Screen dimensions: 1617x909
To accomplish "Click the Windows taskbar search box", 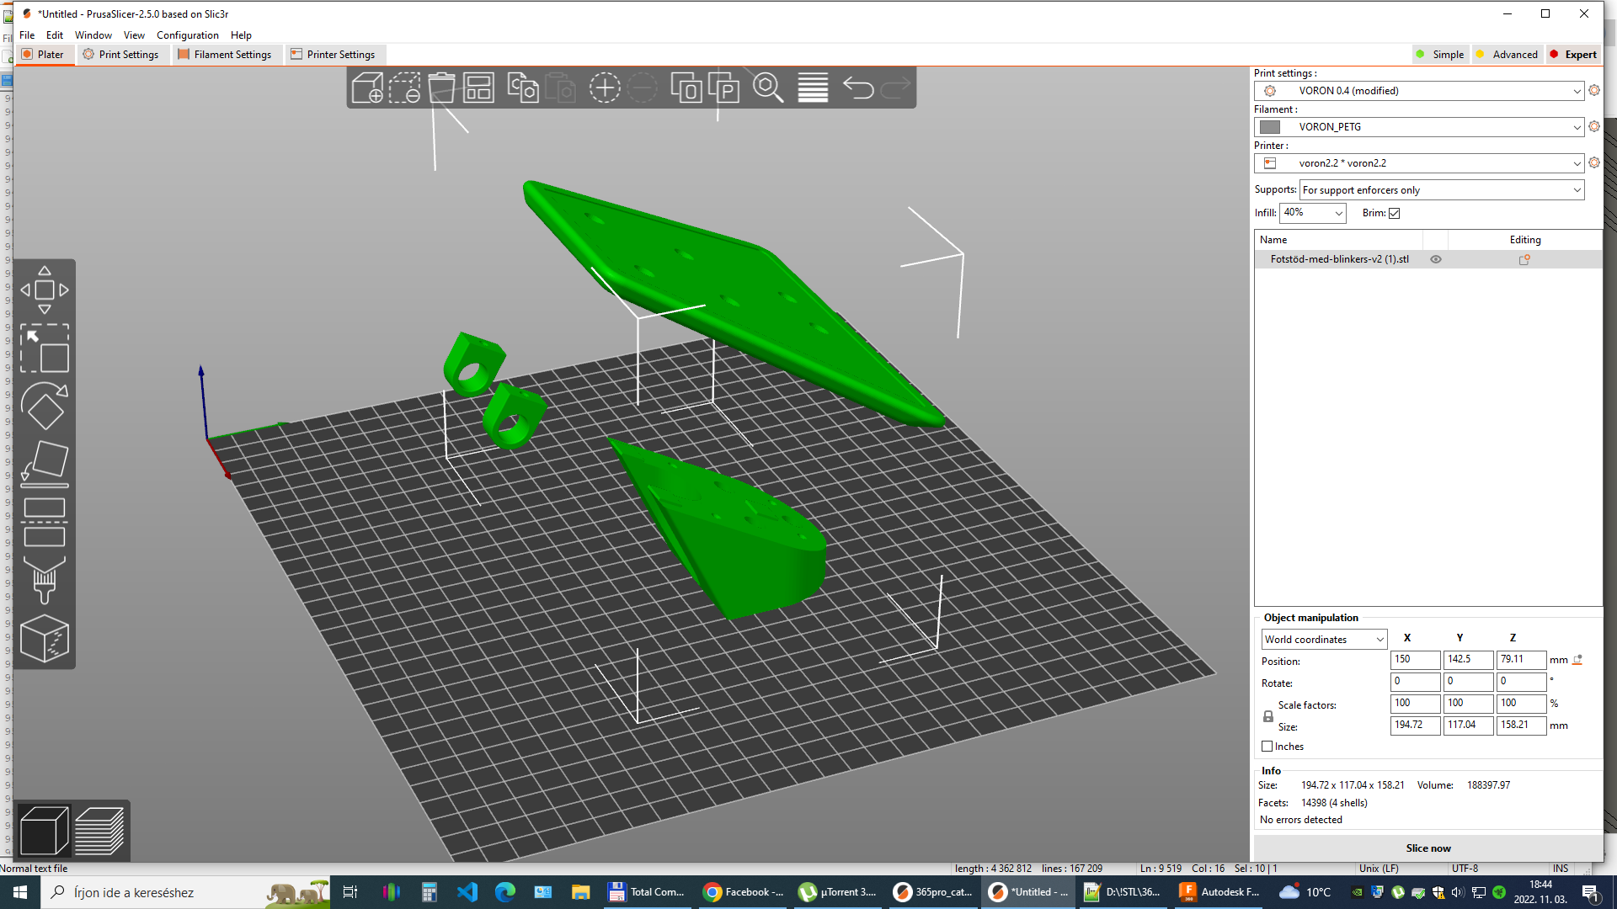I will (185, 892).
